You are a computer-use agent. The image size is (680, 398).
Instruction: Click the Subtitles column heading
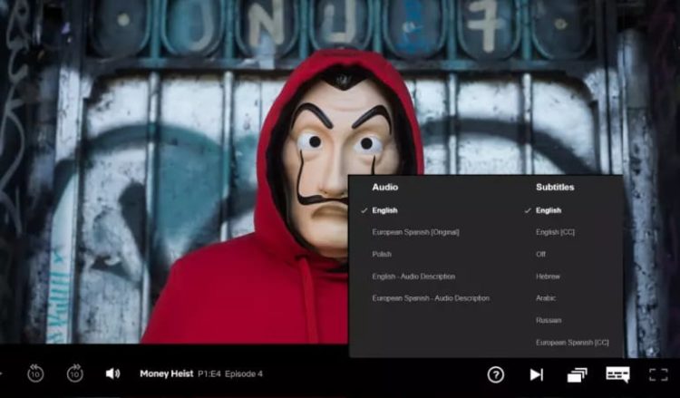point(555,188)
